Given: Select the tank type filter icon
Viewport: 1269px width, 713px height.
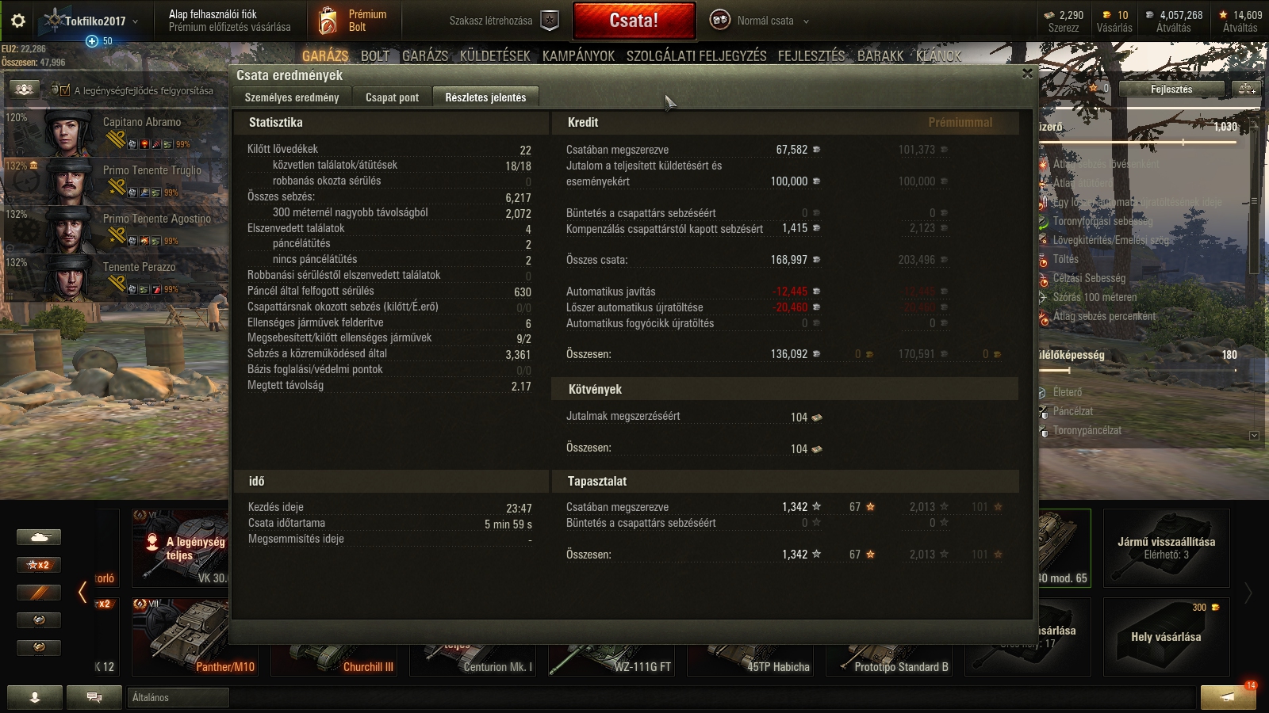Looking at the screenshot, I should click(x=38, y=537).
